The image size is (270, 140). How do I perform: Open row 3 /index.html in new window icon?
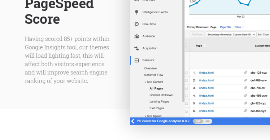245,88
